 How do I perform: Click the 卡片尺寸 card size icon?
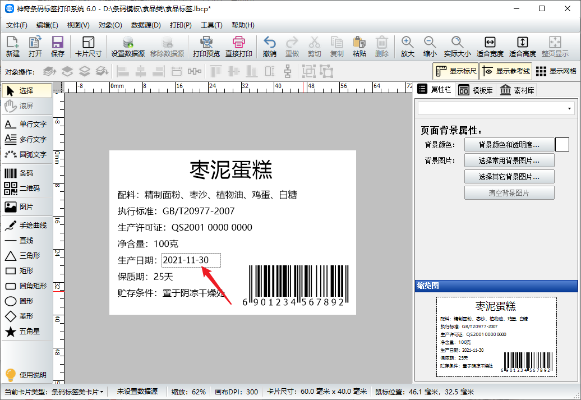(88, 46)
